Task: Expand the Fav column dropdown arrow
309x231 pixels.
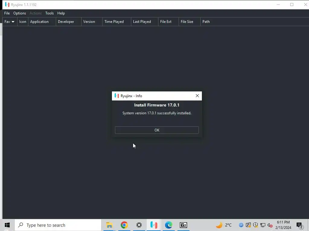Action: click(13, 22)
